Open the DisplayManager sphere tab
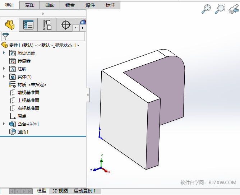240x195 pixels. [83, 22]
